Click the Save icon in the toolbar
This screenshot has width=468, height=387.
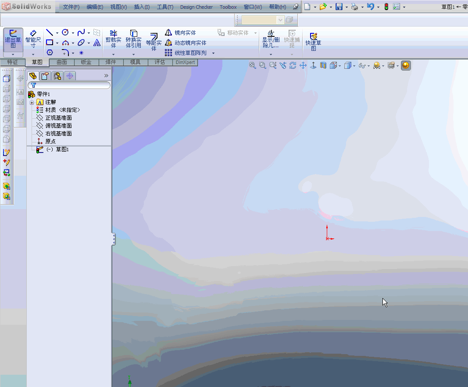coord(339,7)
